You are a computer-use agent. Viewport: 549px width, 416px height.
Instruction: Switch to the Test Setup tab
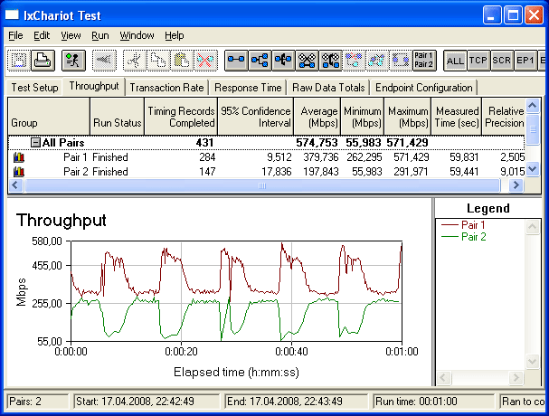point(34,87)
